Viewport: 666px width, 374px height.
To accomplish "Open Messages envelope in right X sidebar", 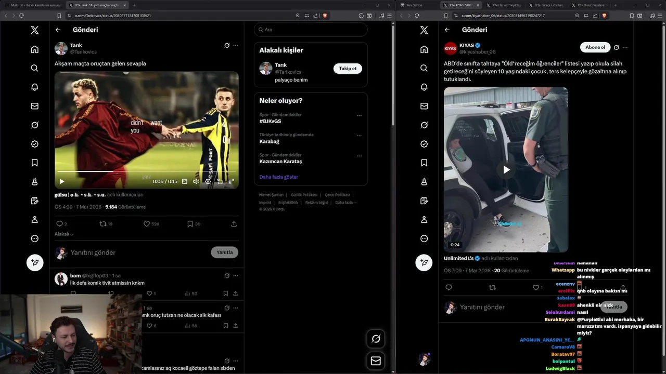I will click(424, 106).
